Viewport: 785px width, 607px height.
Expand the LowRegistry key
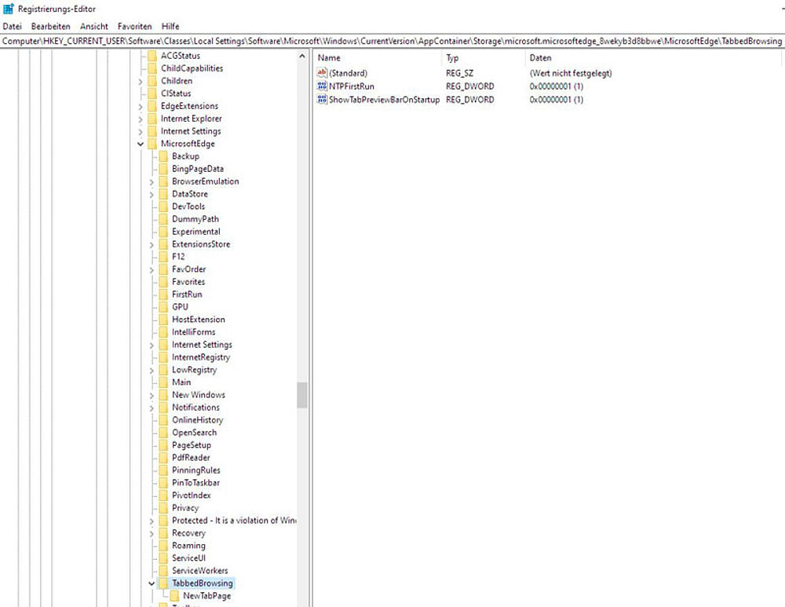point(152,370)
